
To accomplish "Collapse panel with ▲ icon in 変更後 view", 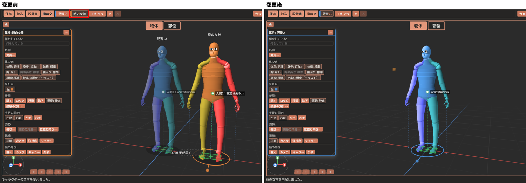I will [x=270, y=24].
